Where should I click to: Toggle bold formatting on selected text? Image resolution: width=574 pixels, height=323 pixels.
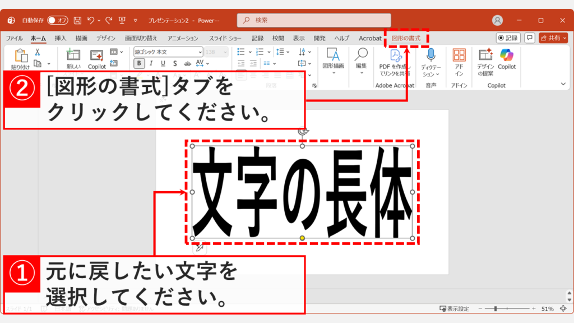(138, 63)
